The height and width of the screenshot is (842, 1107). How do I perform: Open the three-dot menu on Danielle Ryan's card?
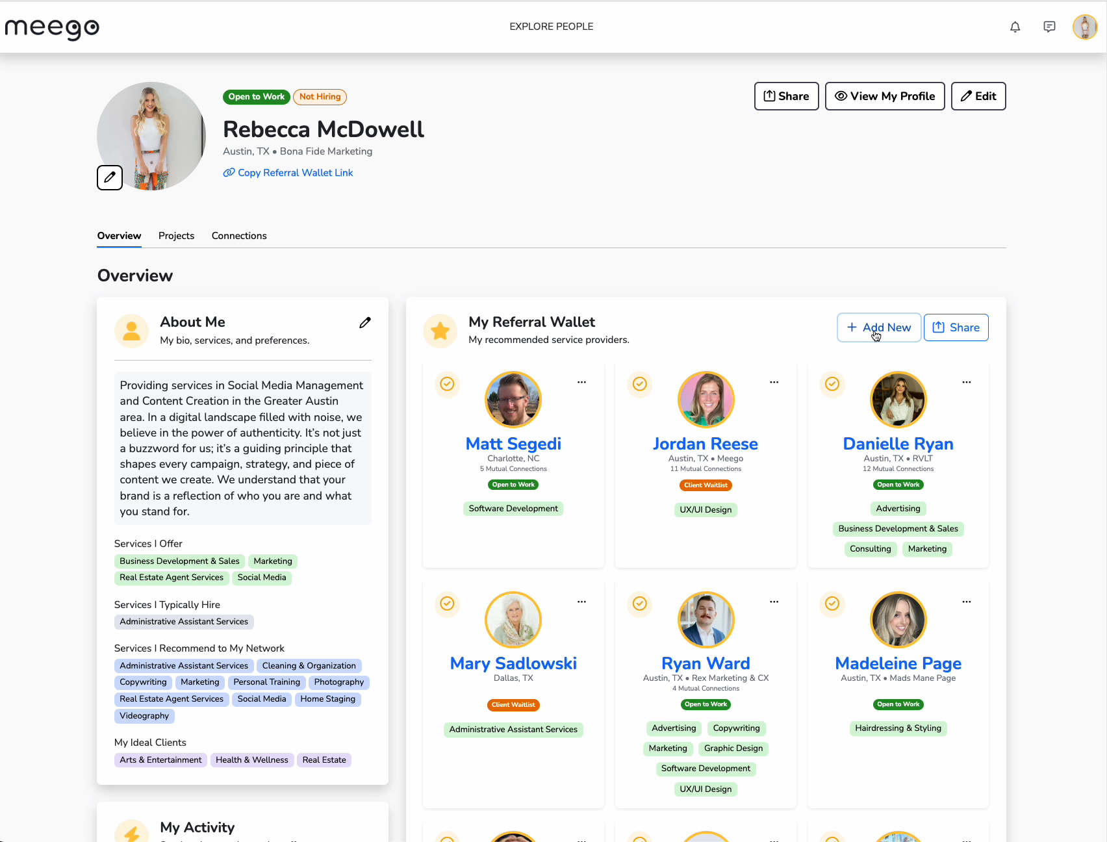(966, 383)
